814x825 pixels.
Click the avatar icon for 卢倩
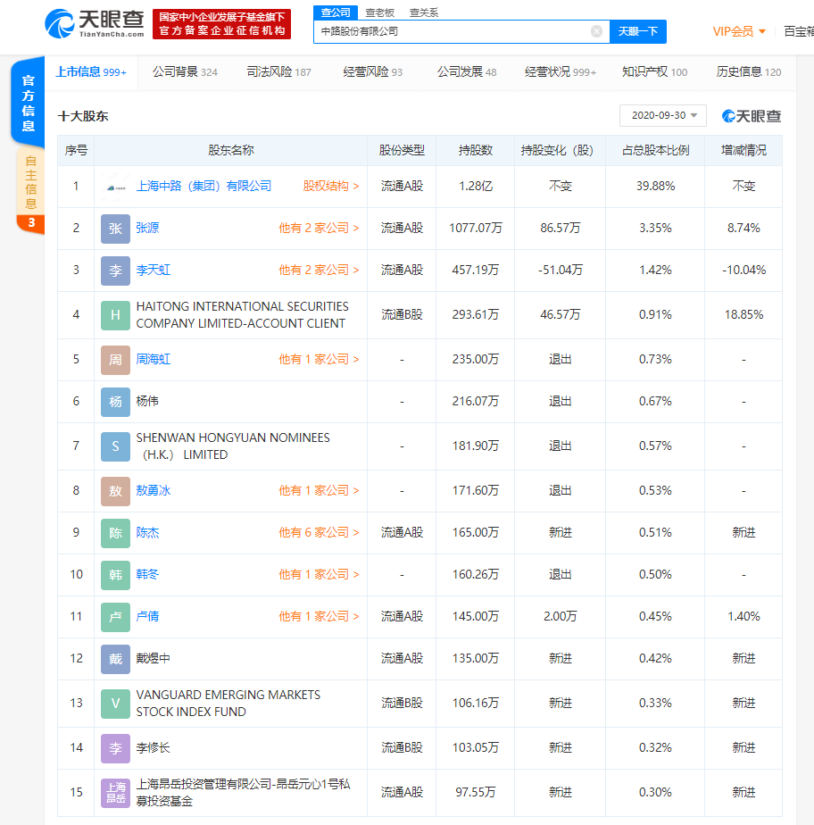pos(115,617)
